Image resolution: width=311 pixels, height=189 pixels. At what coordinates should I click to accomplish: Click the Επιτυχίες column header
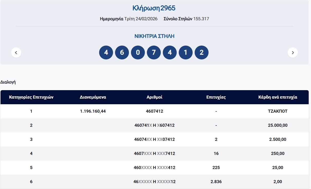click(216, 97)
